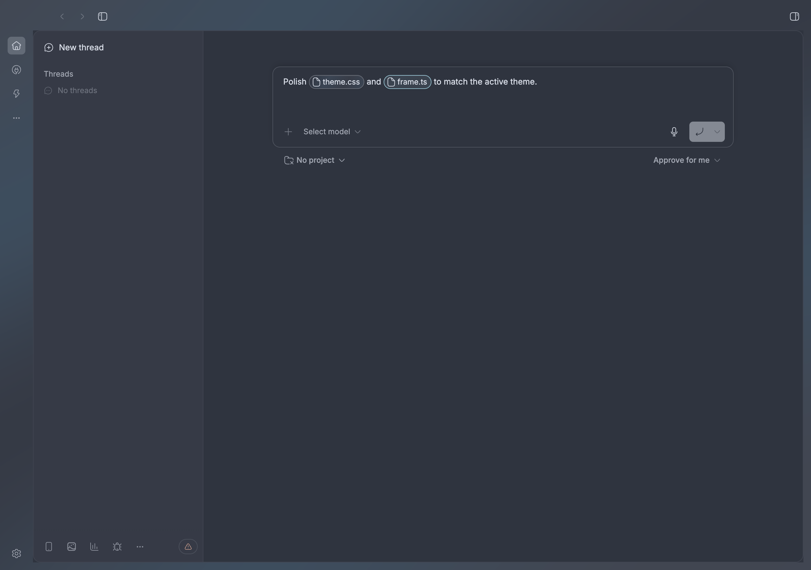
Task: Open the frame.ts file chip
Action: [x=407, y=82]
